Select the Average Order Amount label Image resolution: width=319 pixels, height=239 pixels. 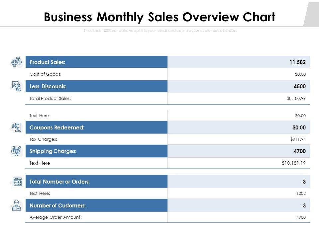coord(55,217)
